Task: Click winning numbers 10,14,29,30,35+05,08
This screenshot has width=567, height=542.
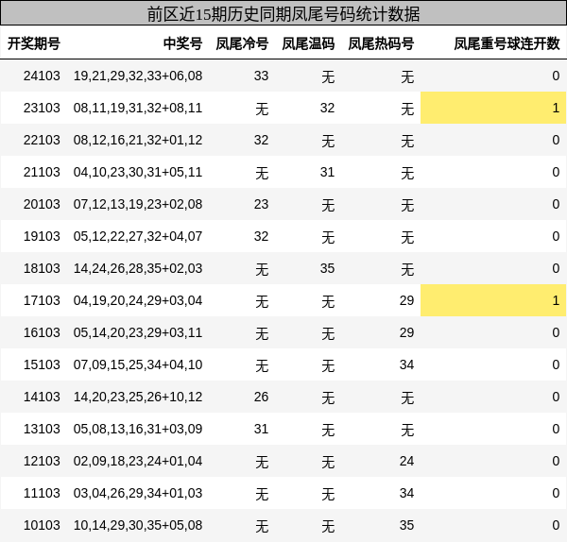Action: point(138,525)
